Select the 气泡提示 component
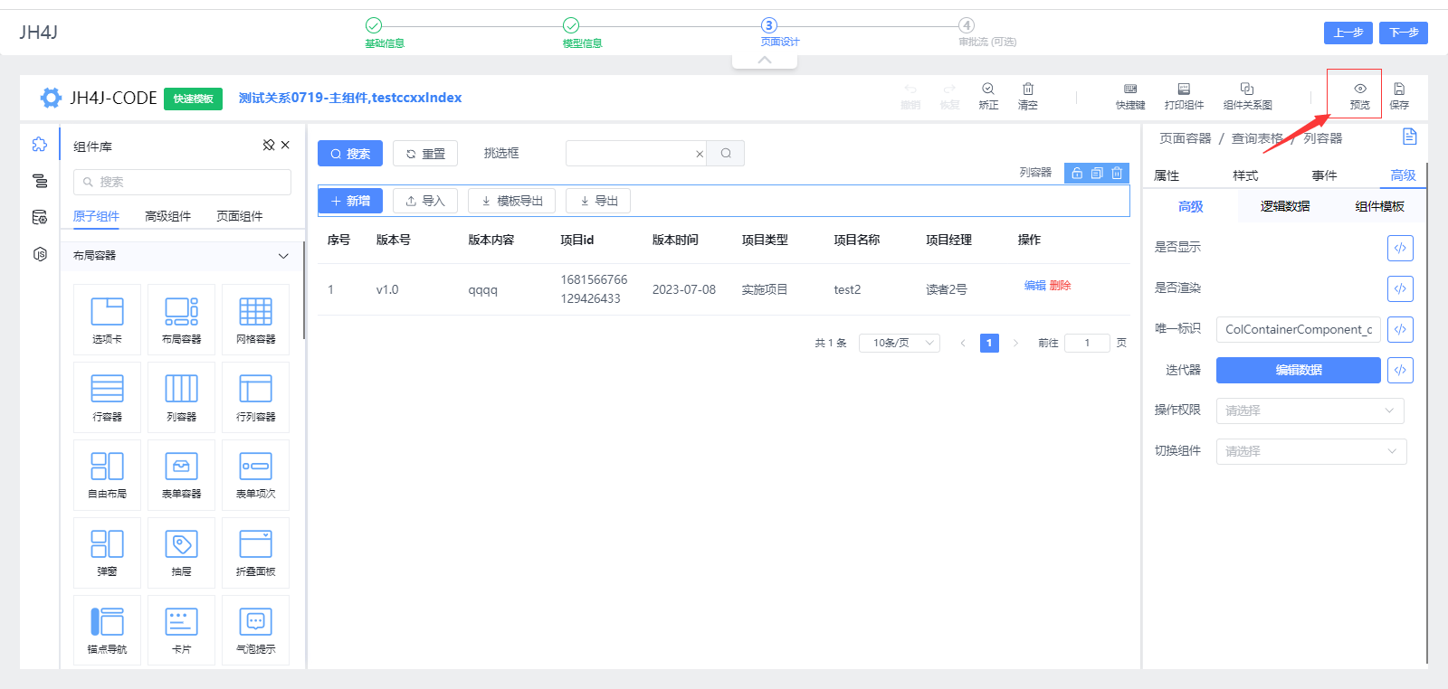Image resolution: width=1448 pixels, height=689 pixels. coord(255,629)
